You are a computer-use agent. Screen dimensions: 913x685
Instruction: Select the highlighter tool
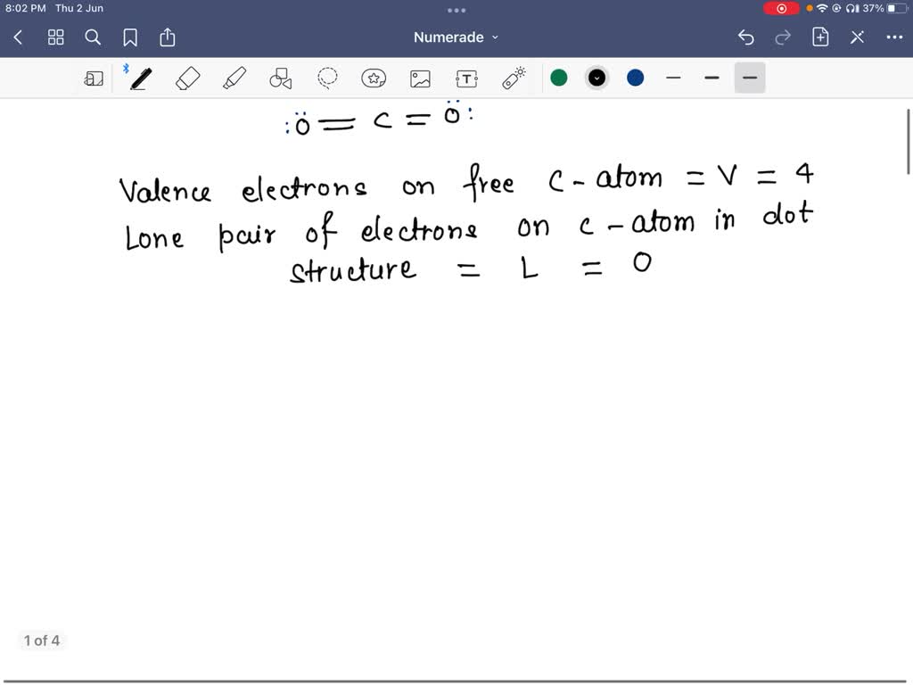pos(234,78)
